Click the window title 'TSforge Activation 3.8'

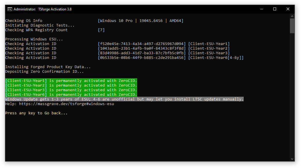pyautogui.click(x=55, y=9)
